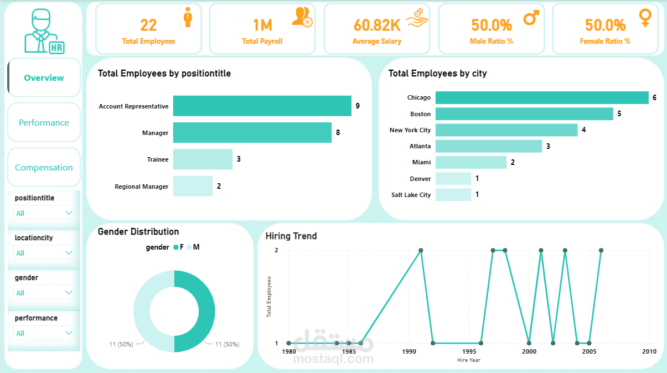The height and width of the screenshot is (373, 667).
Task: Open the Overview page tab
Action: pyautogui.click(x=44, y=77)
